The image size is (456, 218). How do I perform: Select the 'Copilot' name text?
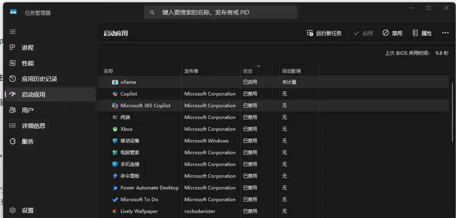[x=129, y=94]
